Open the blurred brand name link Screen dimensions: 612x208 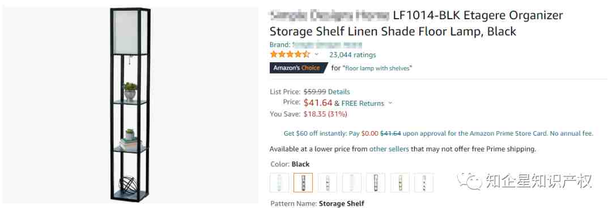(327, 45)
